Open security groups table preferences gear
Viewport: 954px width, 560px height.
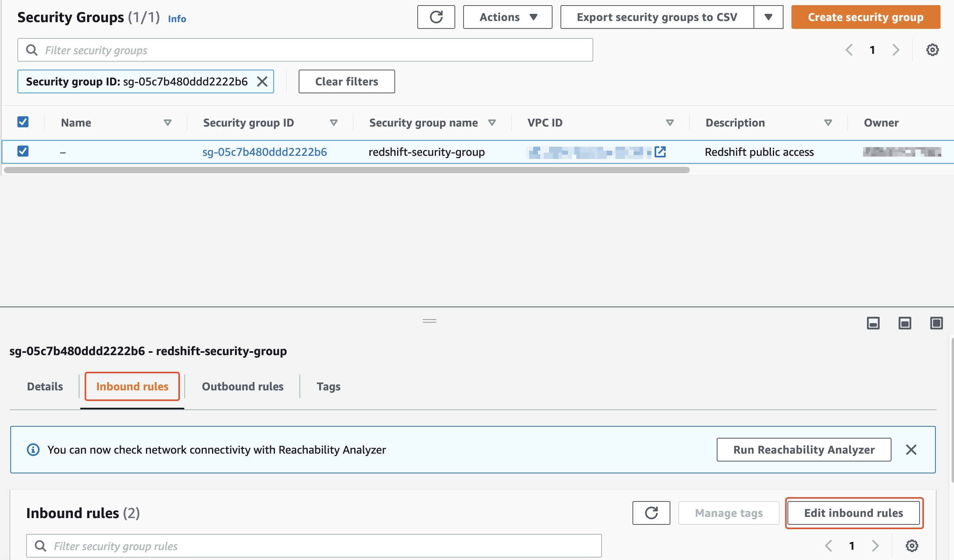coord(932,50)
